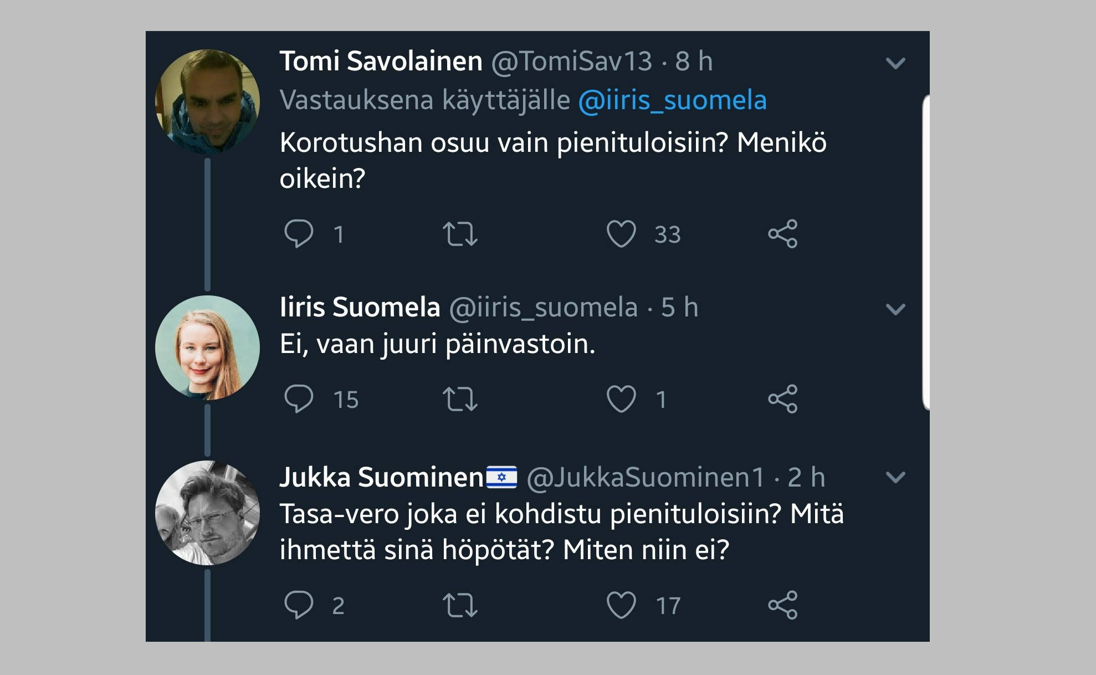Open Tomi Savolainen's profile name

tap(381, 61)
